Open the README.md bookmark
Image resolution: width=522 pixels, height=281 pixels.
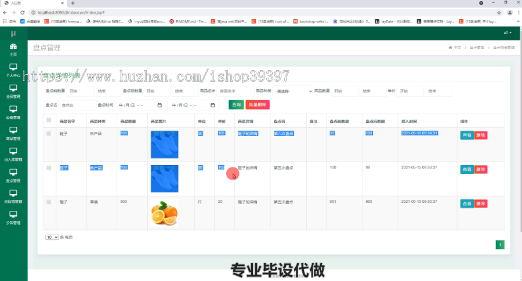click(188, 21)
